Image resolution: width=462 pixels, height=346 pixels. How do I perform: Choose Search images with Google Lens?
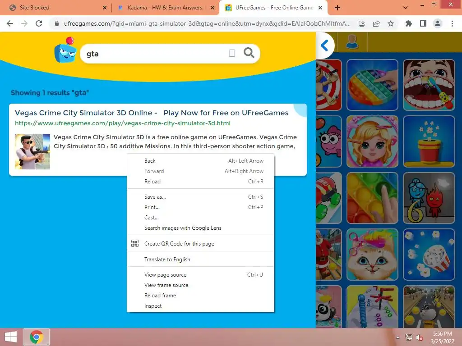click(200, 228)
